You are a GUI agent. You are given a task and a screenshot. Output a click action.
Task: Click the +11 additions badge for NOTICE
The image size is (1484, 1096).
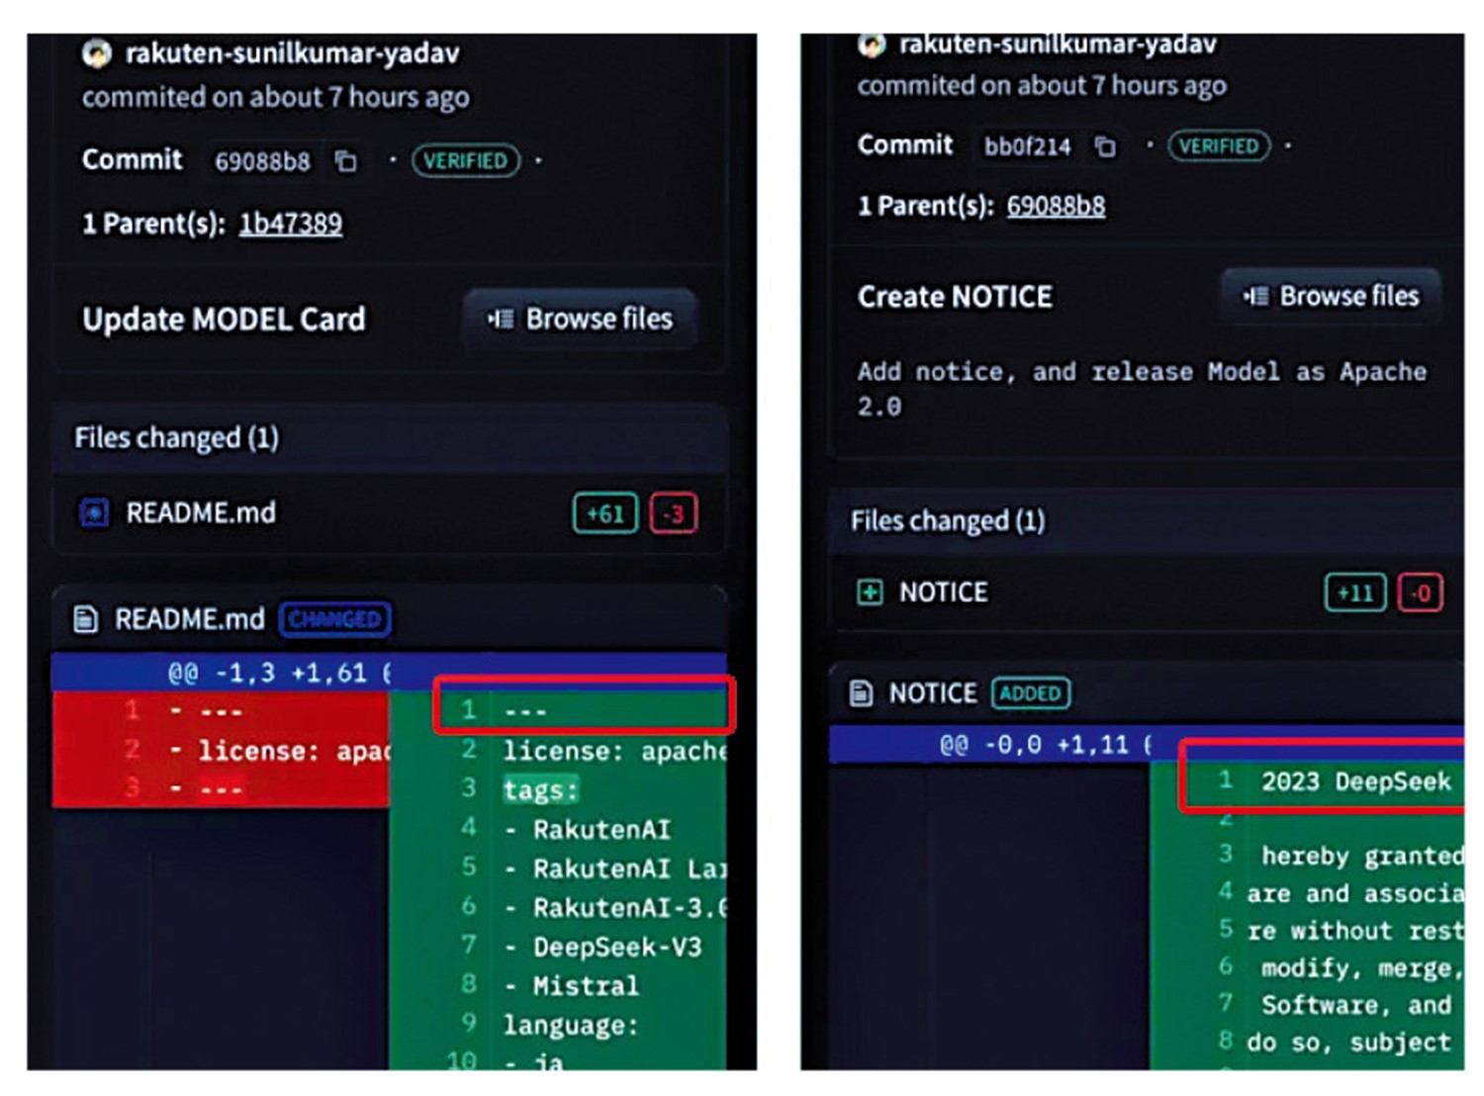tap(1354, 593)
